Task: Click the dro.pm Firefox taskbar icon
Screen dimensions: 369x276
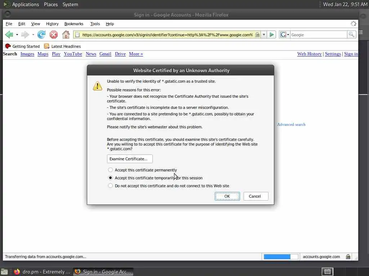Action: click(17, 272)
